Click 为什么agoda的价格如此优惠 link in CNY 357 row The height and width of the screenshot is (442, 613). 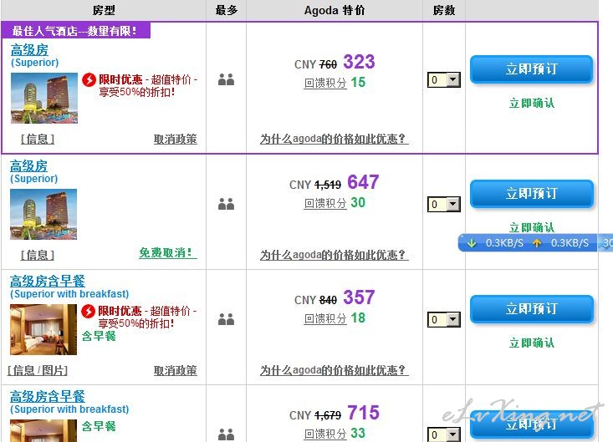(x=335, y=370)
